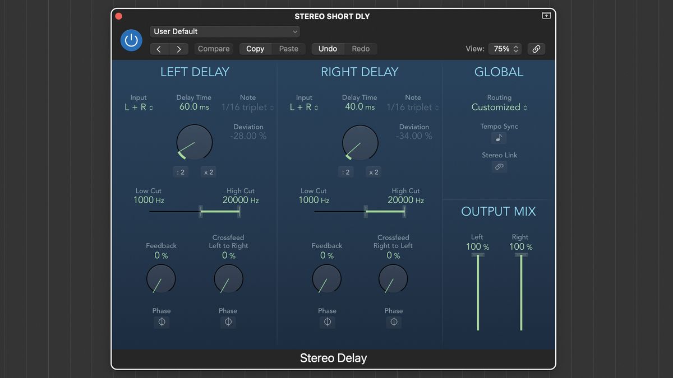673x378 pixels.
Task: Click the window expand icon in the title bar
Action: pos(546,16)
